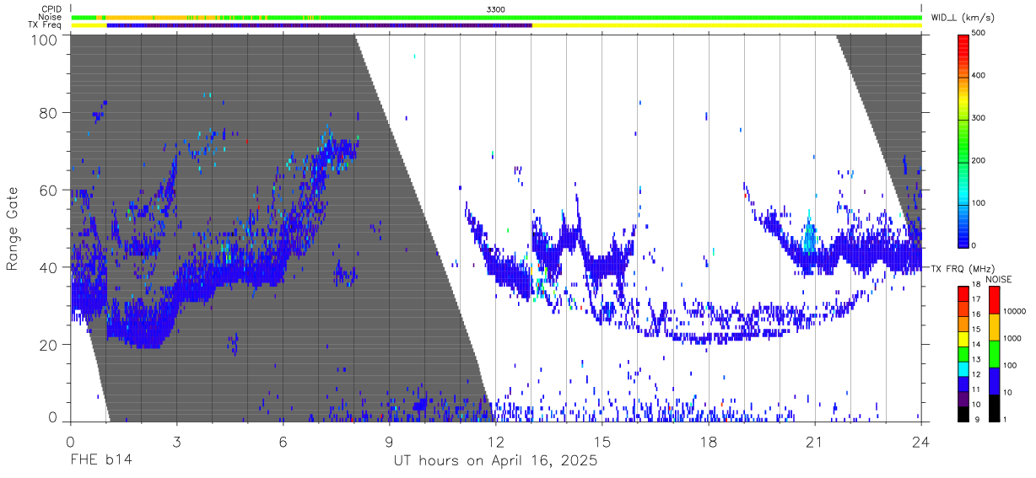Select the CPID label at top left

point(51,8)
